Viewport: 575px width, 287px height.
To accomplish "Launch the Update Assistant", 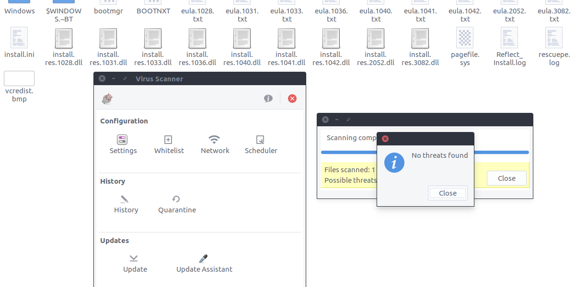I will click(x=204, y=264).
